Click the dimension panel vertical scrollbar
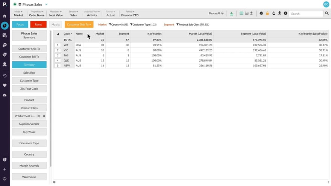This screenshot has height=186, width=331. [51, 98]
